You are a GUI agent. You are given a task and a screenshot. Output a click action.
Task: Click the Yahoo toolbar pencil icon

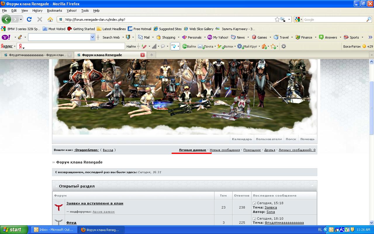[20, 37]
